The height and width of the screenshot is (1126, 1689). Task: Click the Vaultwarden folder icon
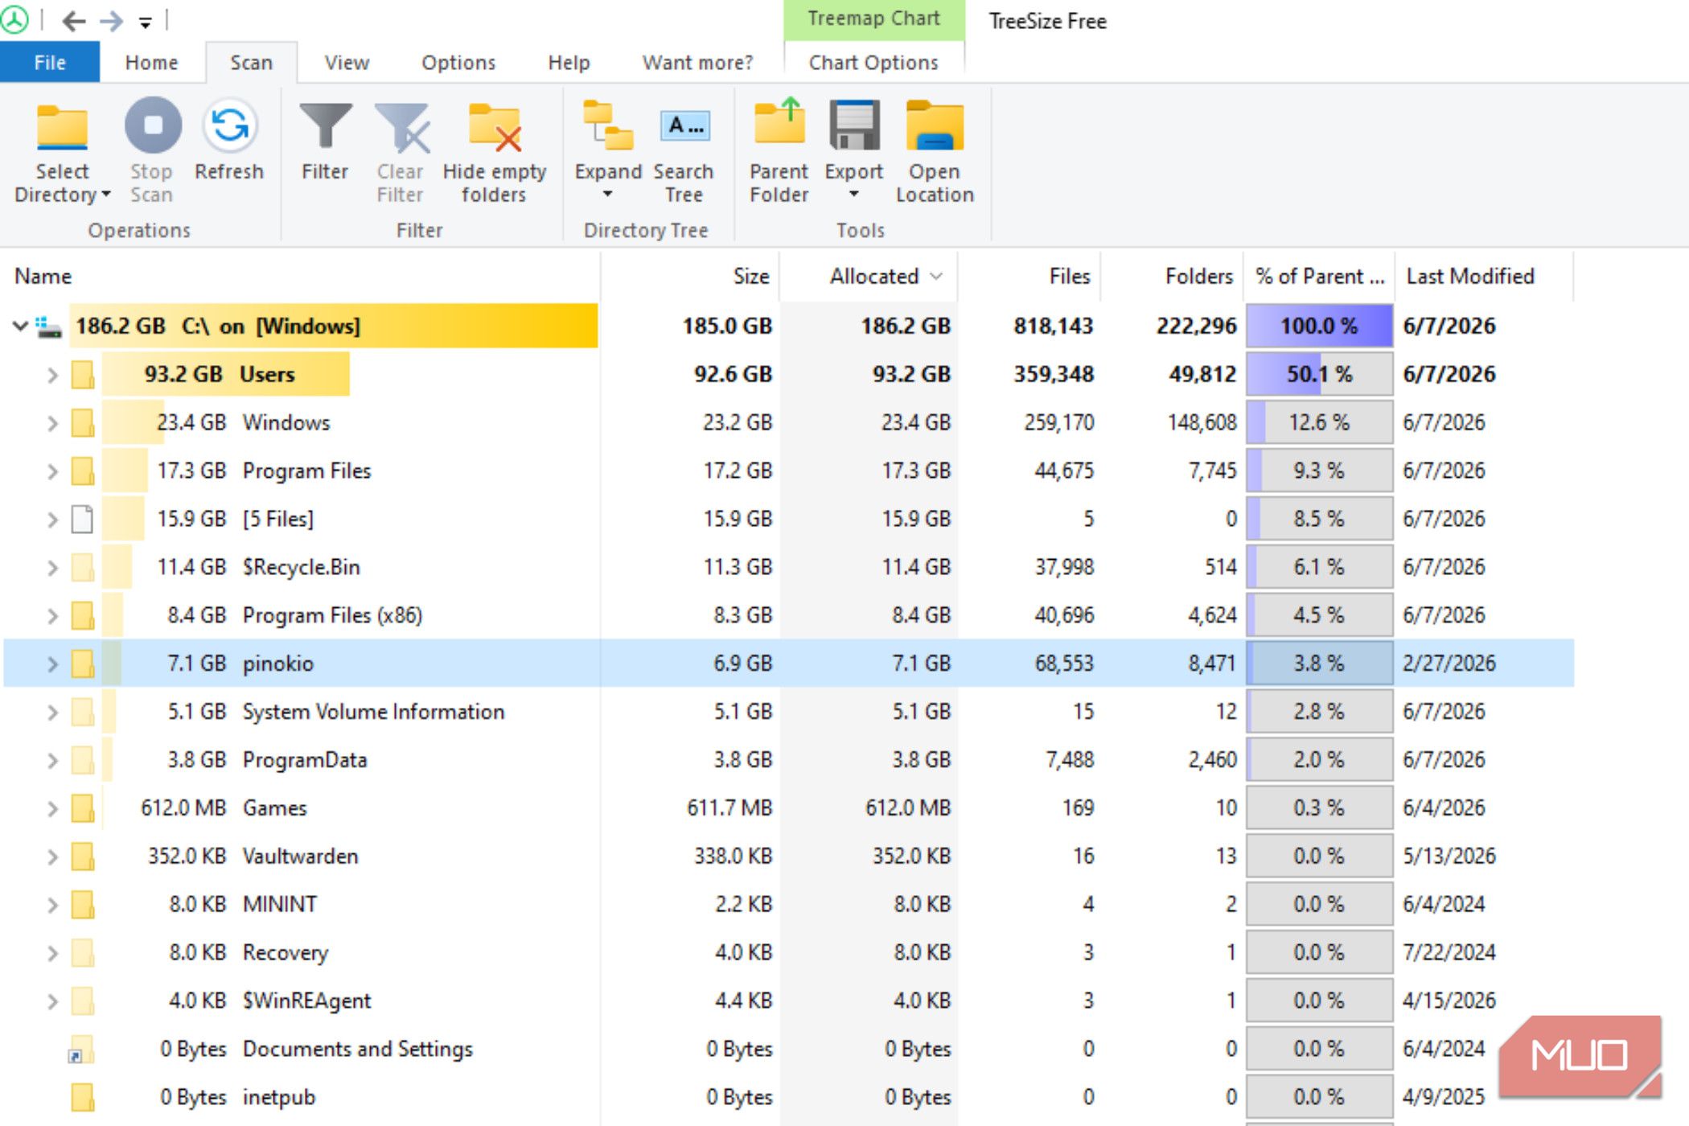[83, 857]
